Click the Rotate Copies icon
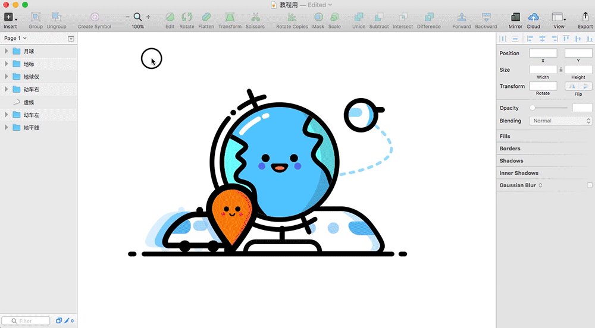Screen dimensions: 595x328 [292, 17]
